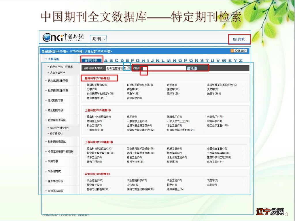
Task: Select 自然科学与工程技术 in the sidebar
Action: [61, 66]
